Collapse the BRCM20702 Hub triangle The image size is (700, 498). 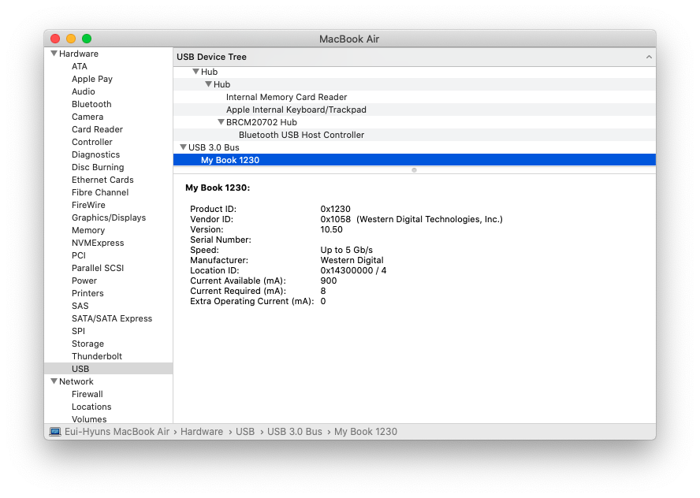point(221,122)
